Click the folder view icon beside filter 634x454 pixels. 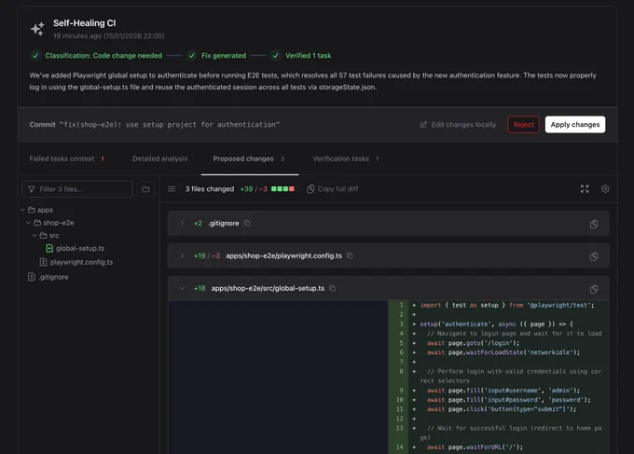tap(146, 189)
